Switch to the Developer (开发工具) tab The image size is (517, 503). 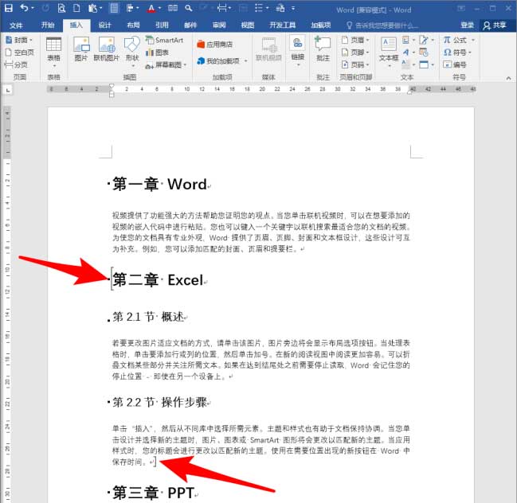pyautogui.click(x=282, y=25)
